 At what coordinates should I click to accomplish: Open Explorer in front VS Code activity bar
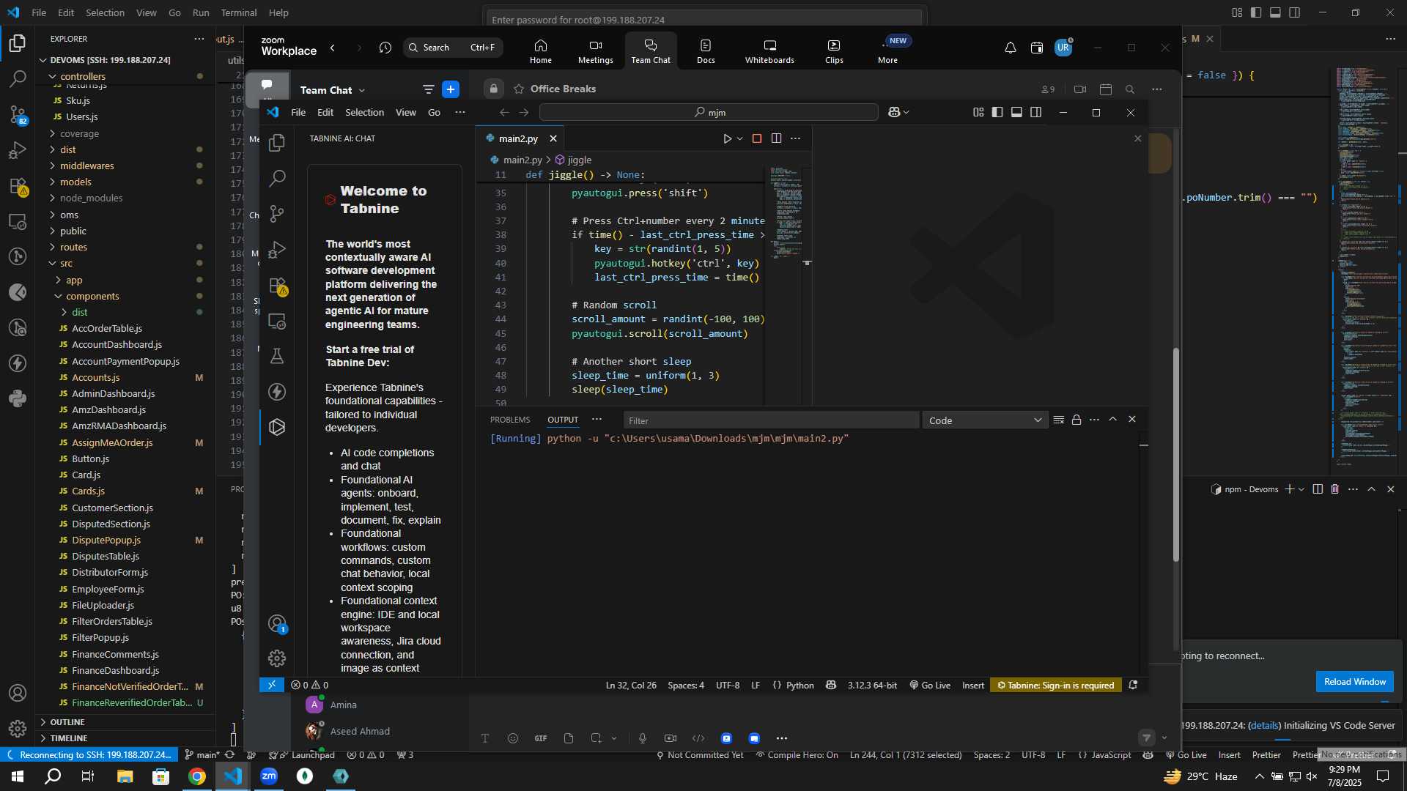(277, 143)
